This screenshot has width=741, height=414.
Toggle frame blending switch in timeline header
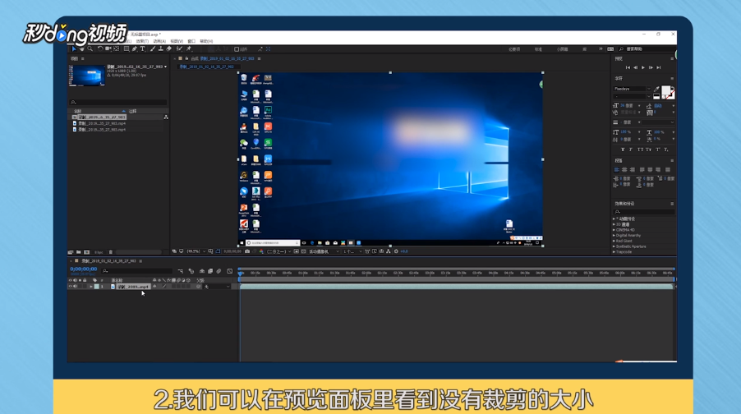(209, 271)
